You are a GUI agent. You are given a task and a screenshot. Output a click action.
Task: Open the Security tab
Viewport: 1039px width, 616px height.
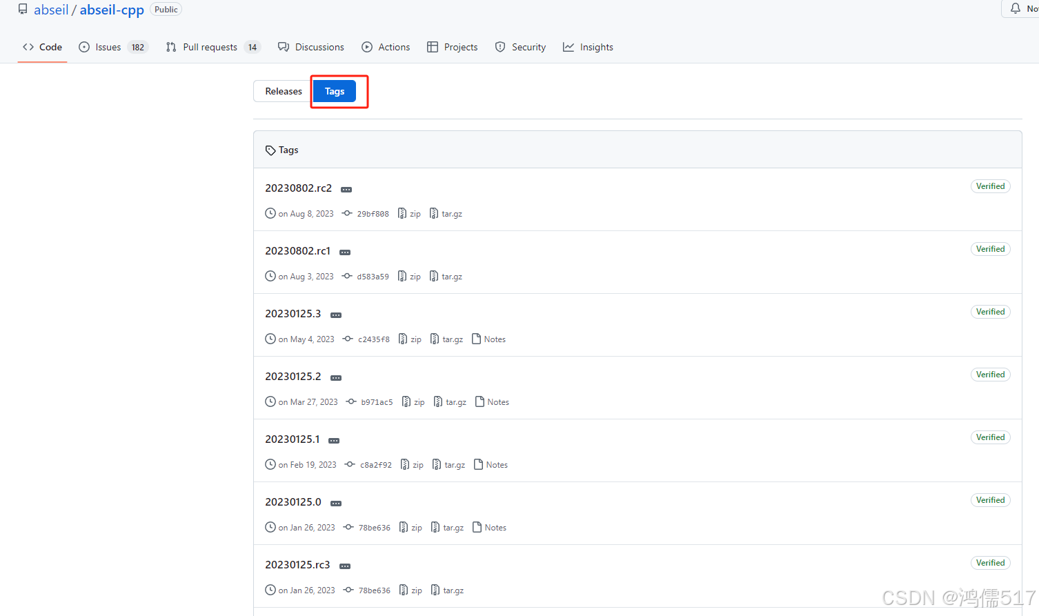[x=520, y=47]
